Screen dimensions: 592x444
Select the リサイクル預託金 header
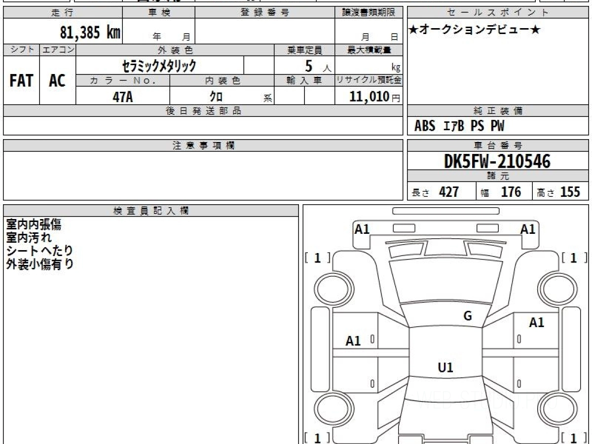369,80
